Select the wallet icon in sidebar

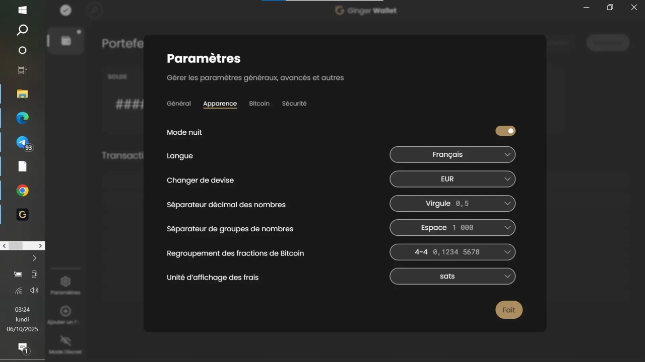pyautogui.click(x=66, y=41)
